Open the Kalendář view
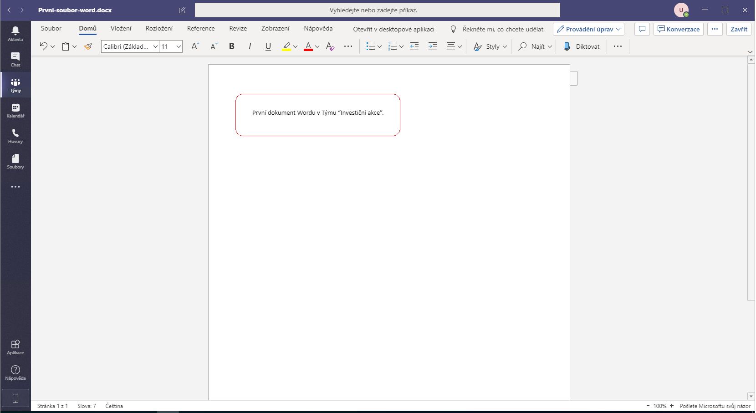This screenshot has width=756, height=413. [x=15, y=110]
